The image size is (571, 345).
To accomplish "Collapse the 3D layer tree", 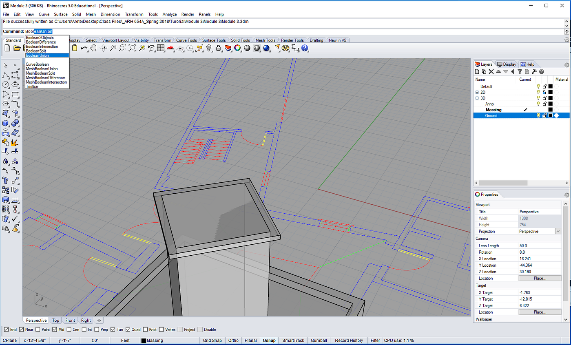I will pyautogui.click(x=477, y=98).
